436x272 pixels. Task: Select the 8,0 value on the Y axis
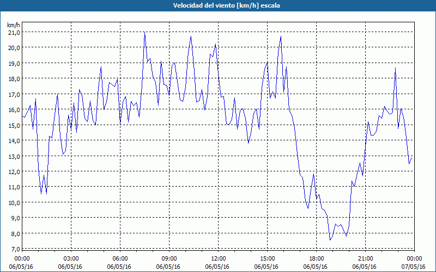[15, 234]
